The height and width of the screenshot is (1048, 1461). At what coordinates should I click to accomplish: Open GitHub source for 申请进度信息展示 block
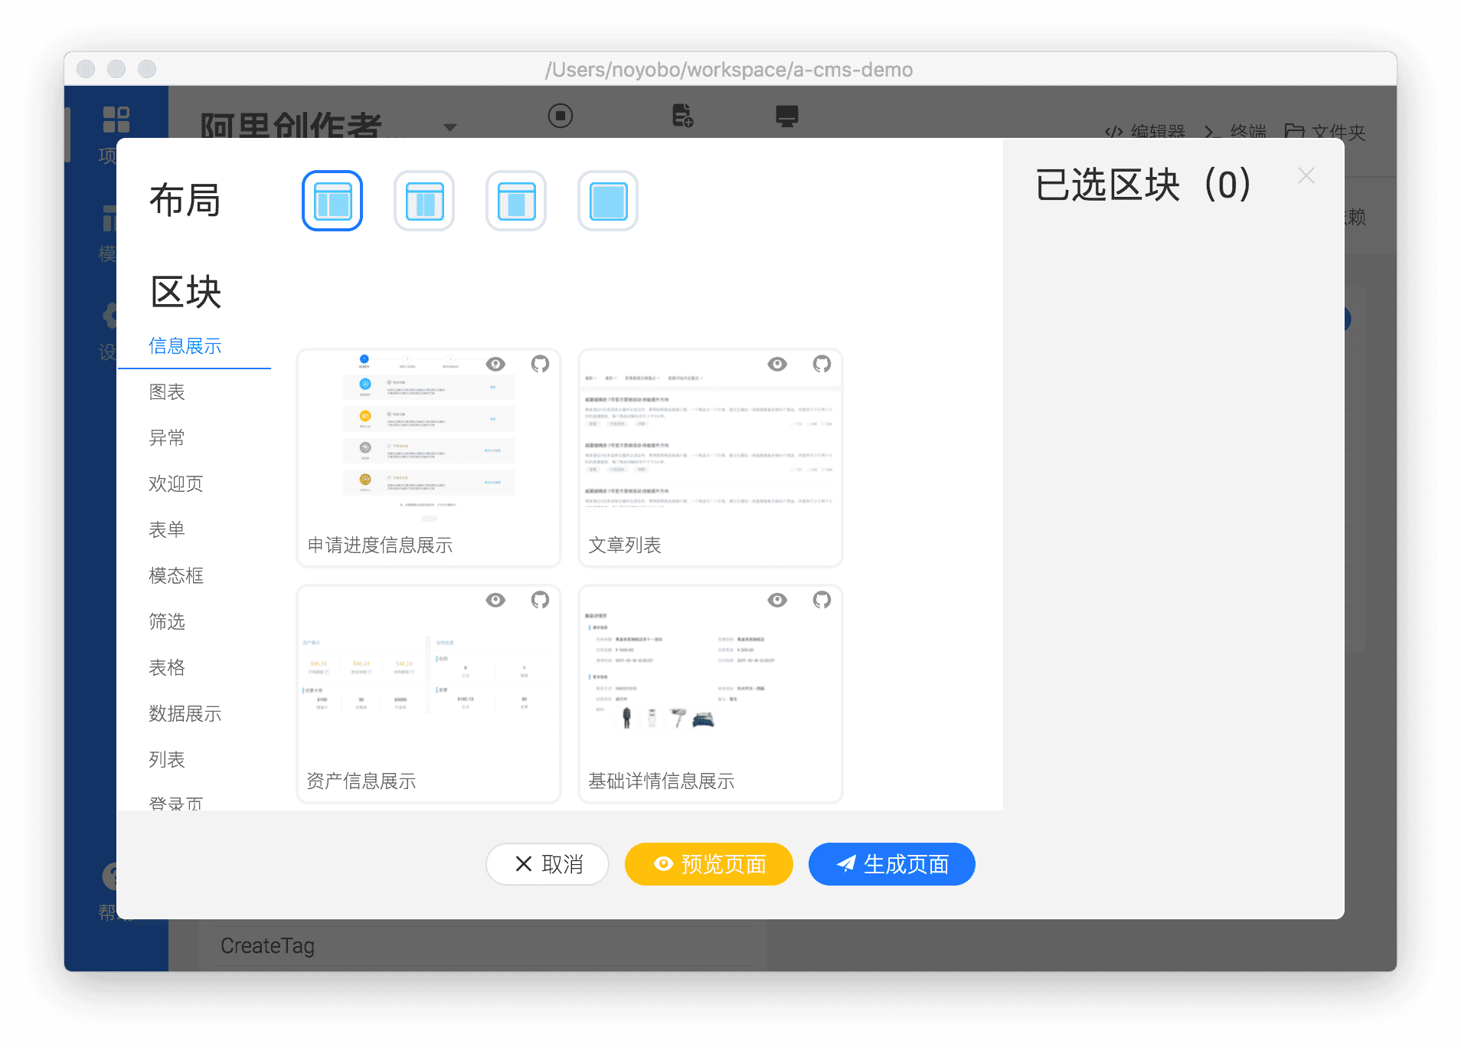(x=541, y=364)
